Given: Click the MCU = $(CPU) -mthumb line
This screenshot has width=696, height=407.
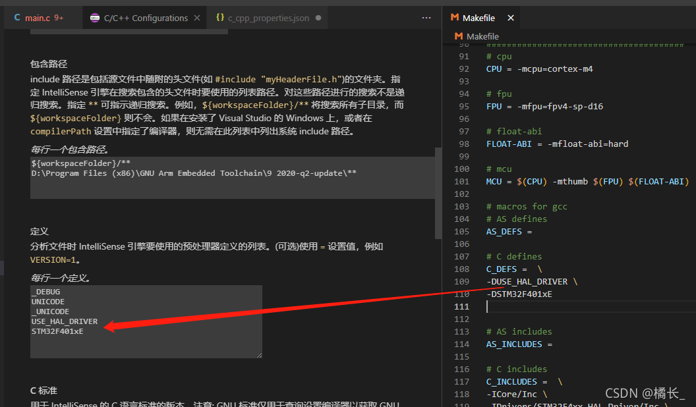Looking at the screenshot, I should 587,181.
